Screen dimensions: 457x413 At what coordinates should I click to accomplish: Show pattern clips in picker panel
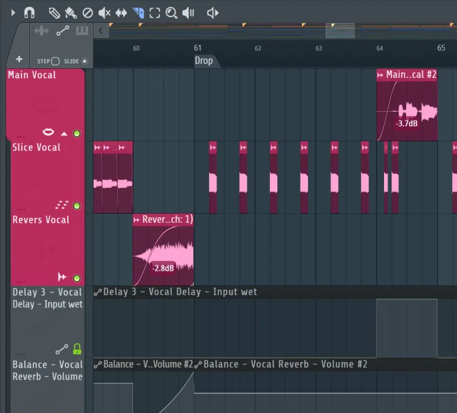tap(82, 31)
